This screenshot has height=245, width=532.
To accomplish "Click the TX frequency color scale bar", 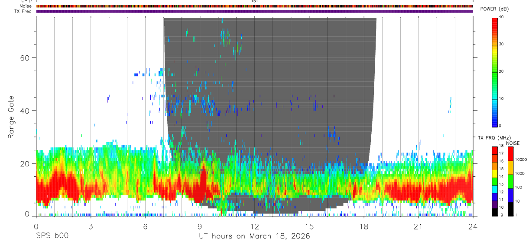I will (495, 181).
